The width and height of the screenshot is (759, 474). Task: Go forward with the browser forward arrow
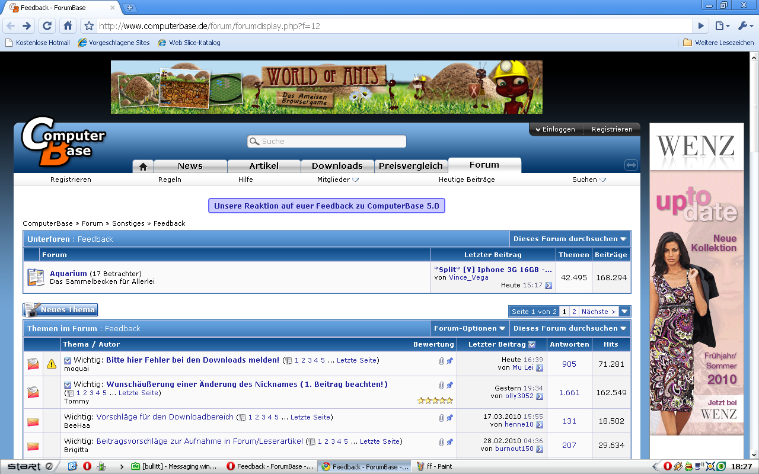[x=27, y=26]
